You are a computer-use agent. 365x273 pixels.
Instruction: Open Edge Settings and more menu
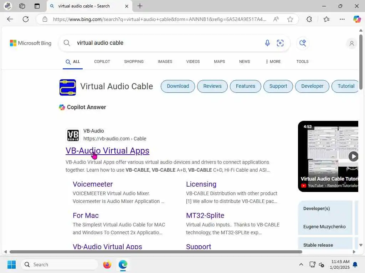342,19
